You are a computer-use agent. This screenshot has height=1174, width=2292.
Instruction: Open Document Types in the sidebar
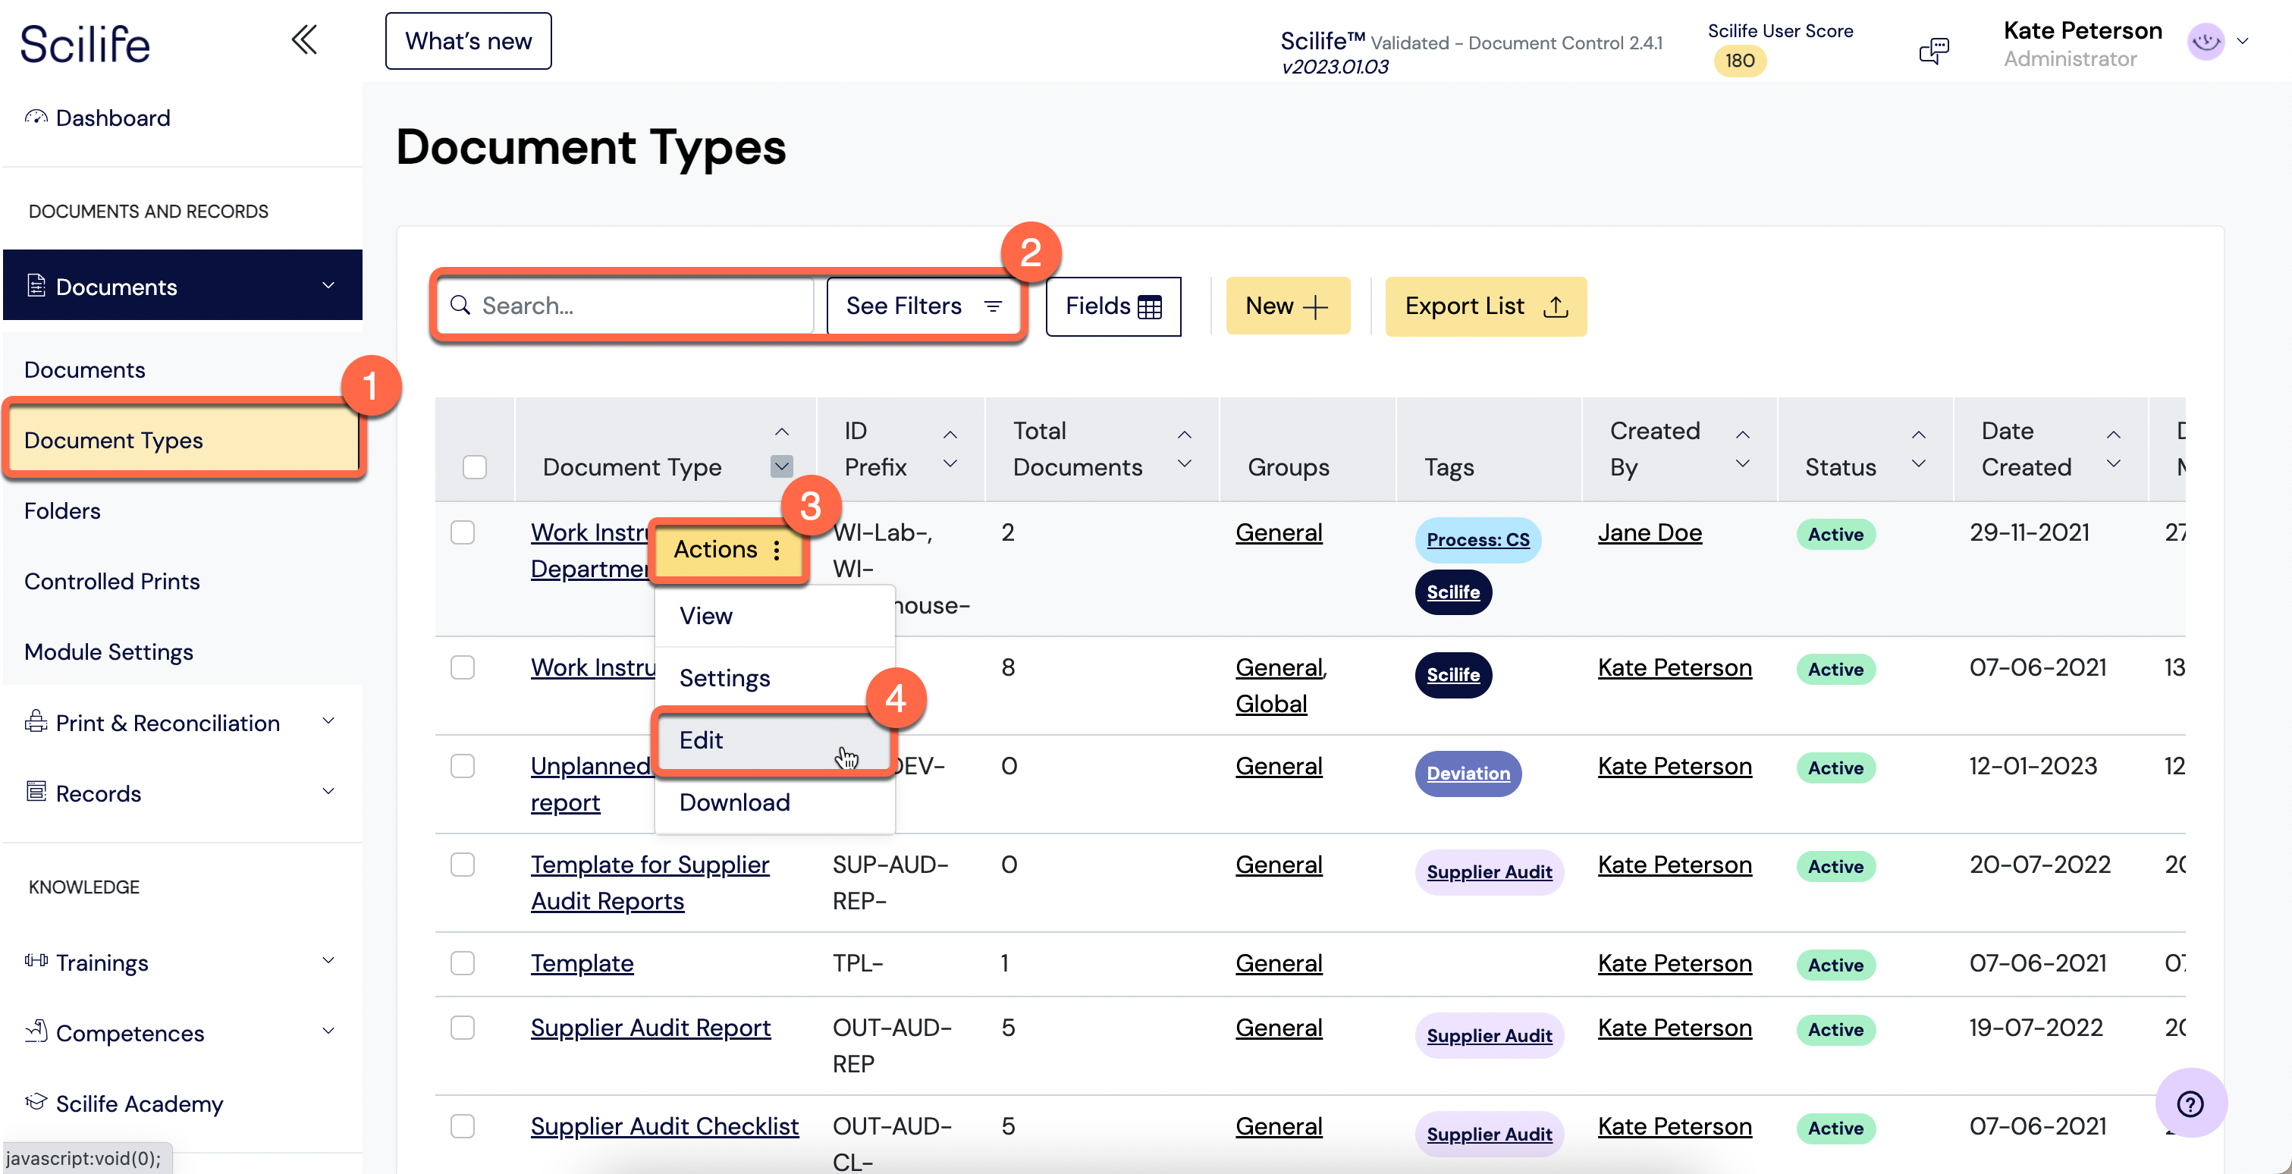click(x=184, y=439)
